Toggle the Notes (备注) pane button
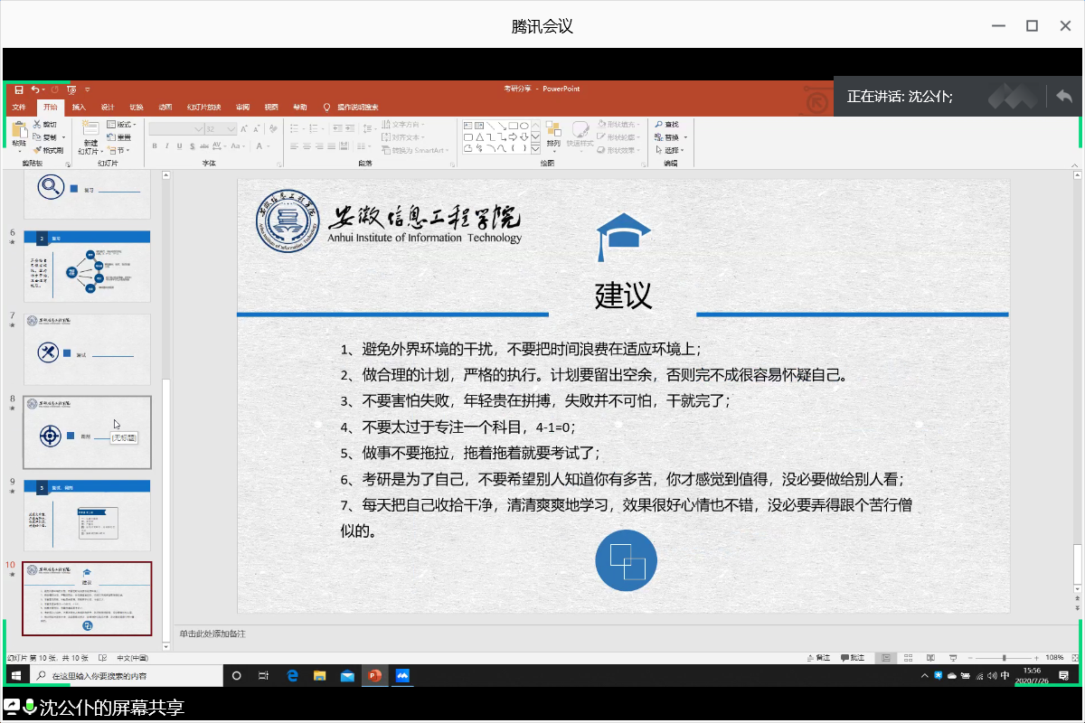The width and height of the screenshot is (1085, 723). 817,657
